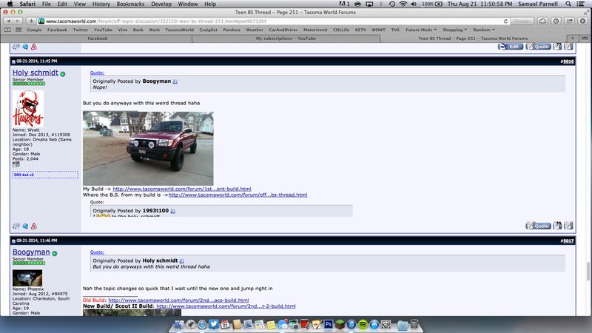
Task: Click Boogyman's avatar image
Action: pos(27,278)
